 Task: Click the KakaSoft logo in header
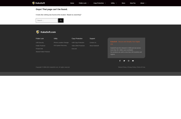click(39, 3)
